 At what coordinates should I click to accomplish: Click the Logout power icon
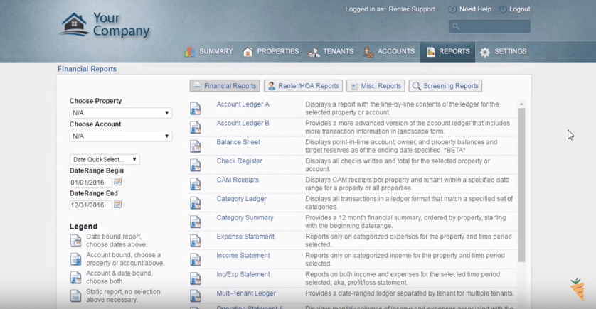[x=503, y=9]
